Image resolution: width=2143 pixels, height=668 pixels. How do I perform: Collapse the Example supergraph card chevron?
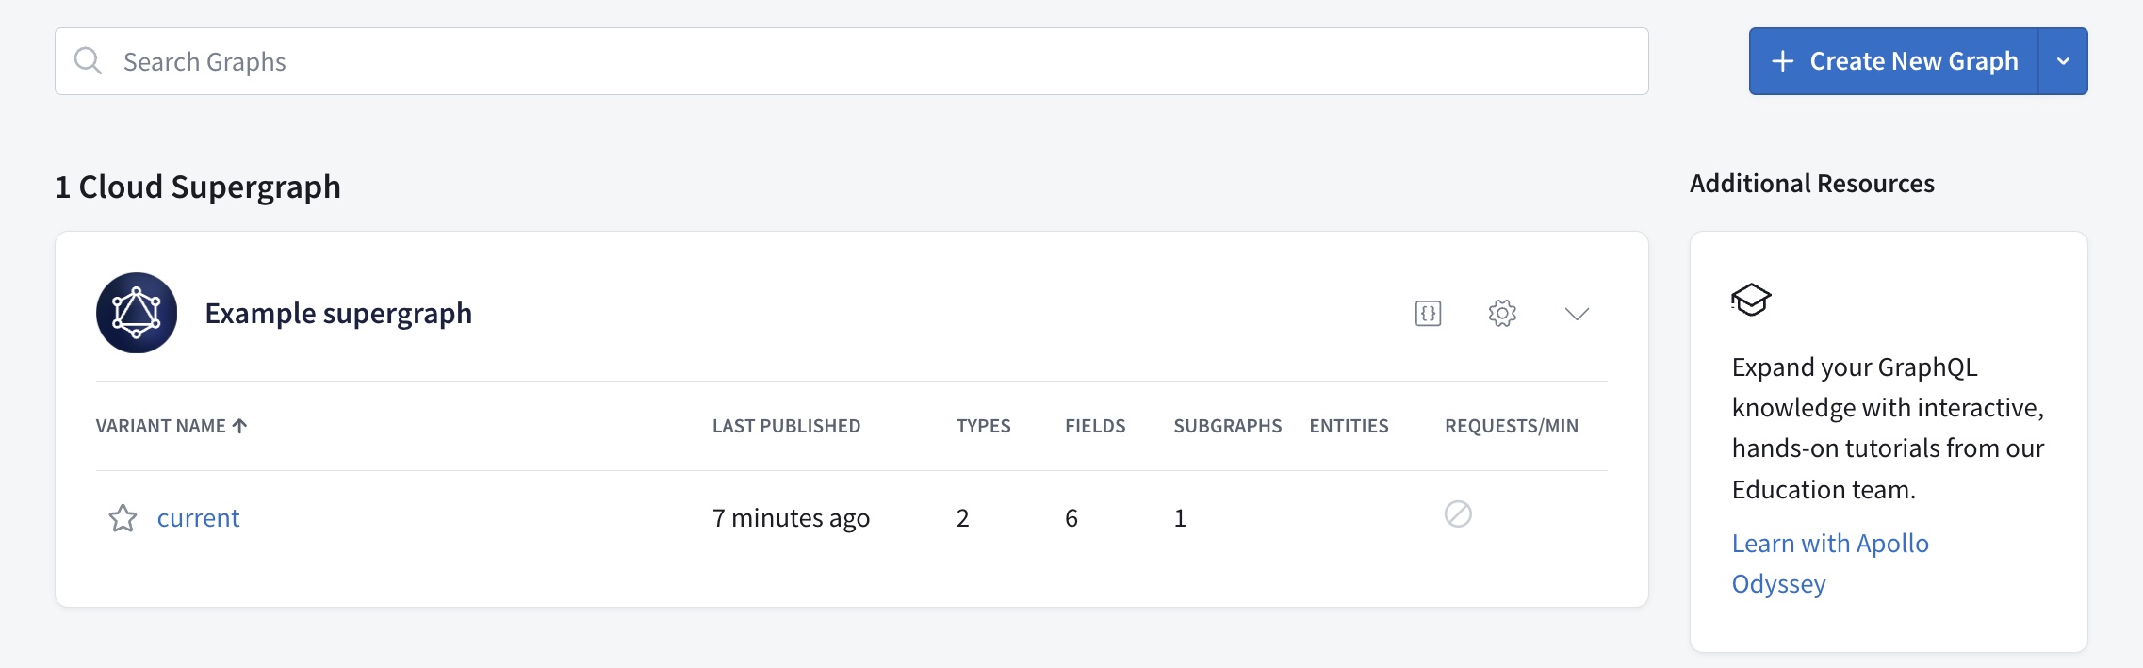[1577, 313]
